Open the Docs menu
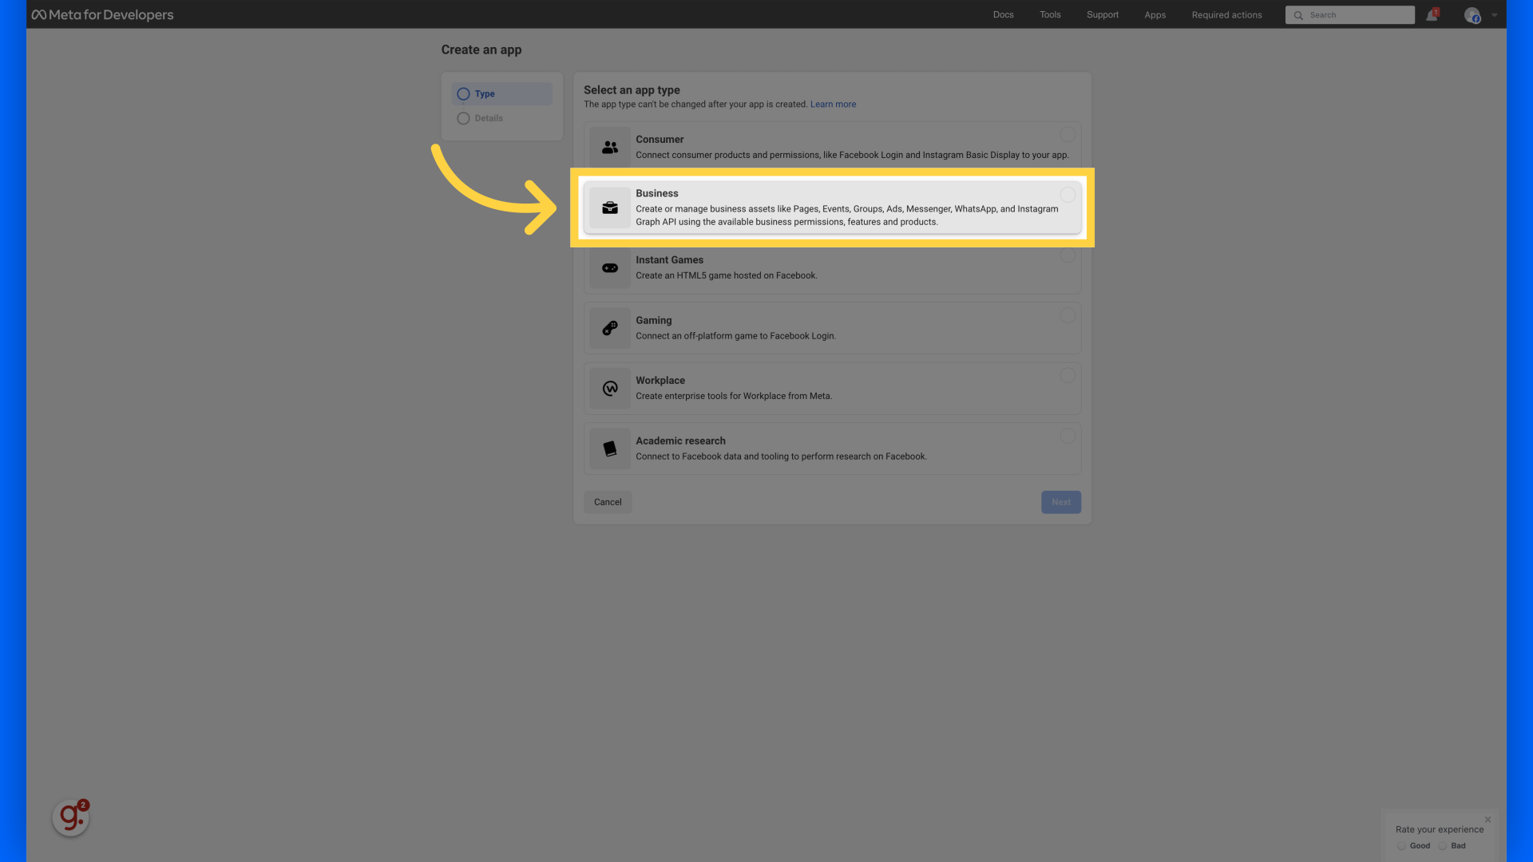1533x862 pixels. tap(1003, 14)
